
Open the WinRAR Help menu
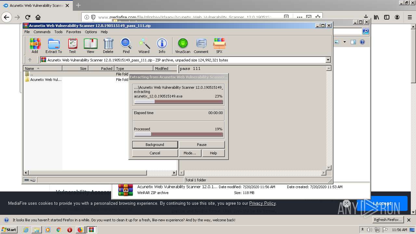[x=104, y=32]
